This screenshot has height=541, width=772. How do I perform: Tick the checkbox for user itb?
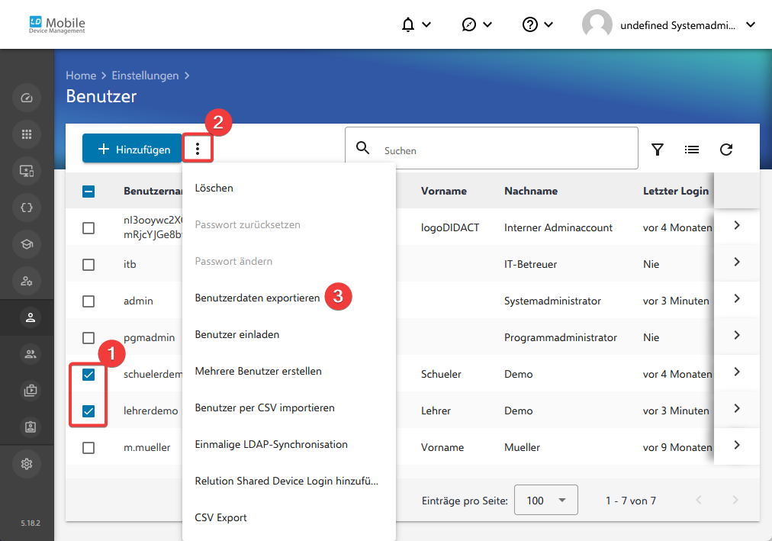point(88,265)
